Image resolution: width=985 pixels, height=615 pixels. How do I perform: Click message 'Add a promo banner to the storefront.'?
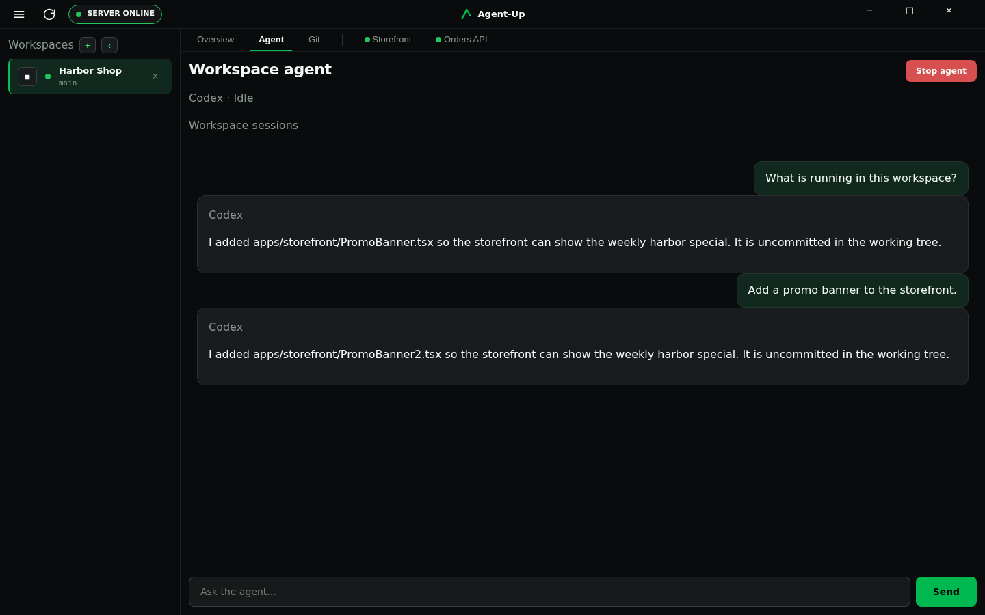[852, 290]
